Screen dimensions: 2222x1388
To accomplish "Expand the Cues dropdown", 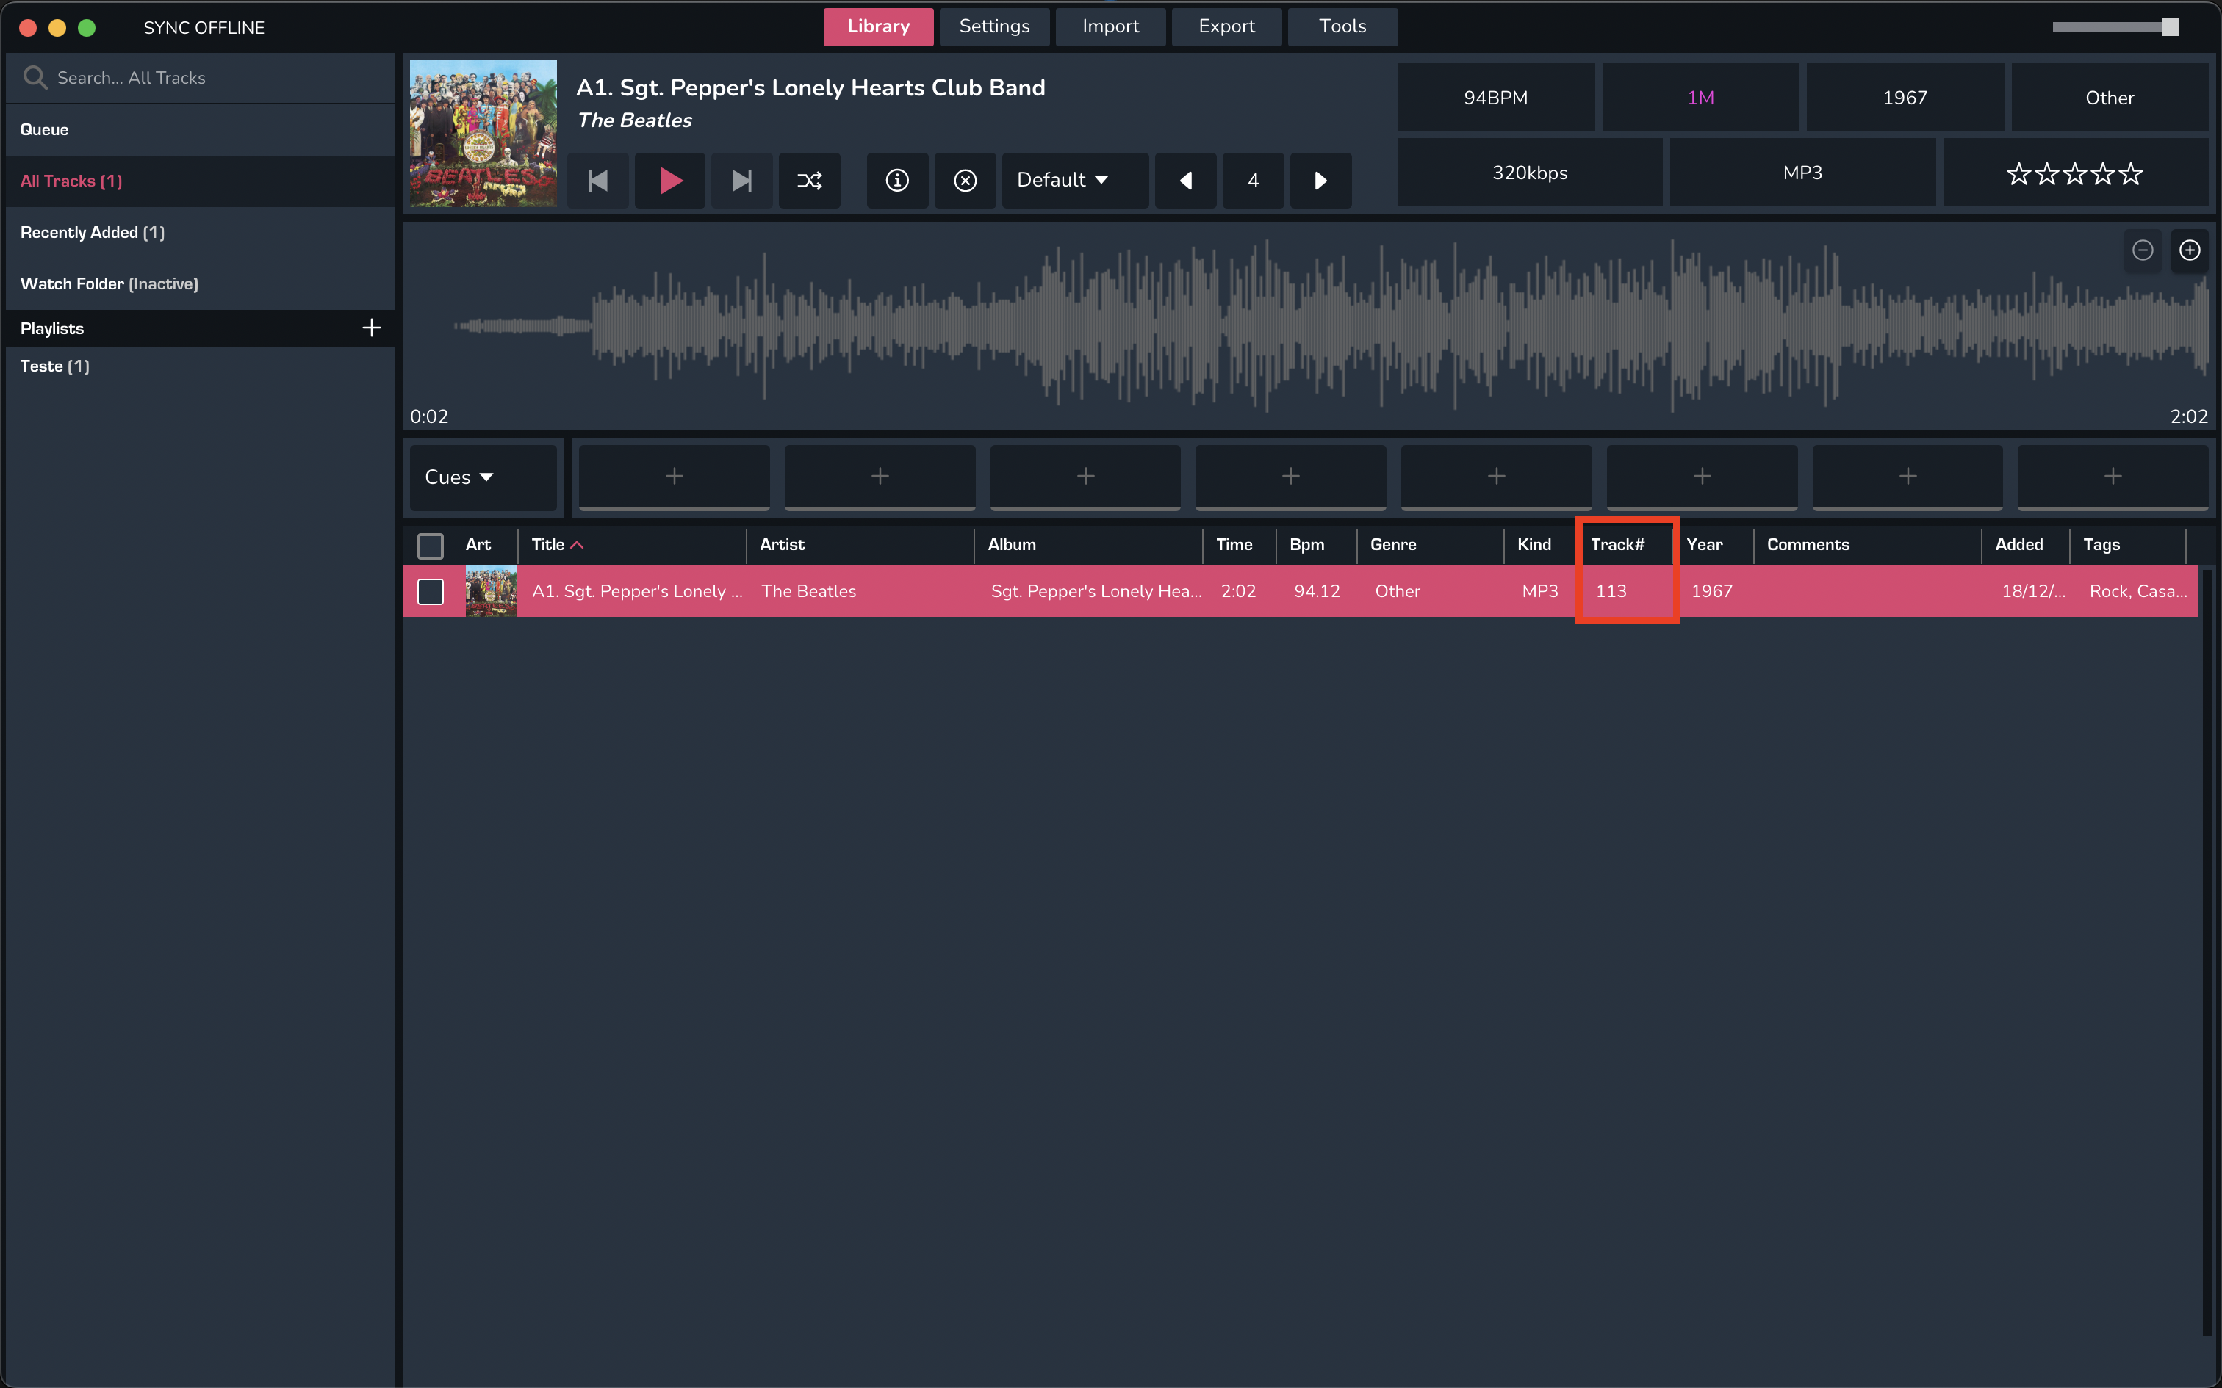I will coord(459,477).
